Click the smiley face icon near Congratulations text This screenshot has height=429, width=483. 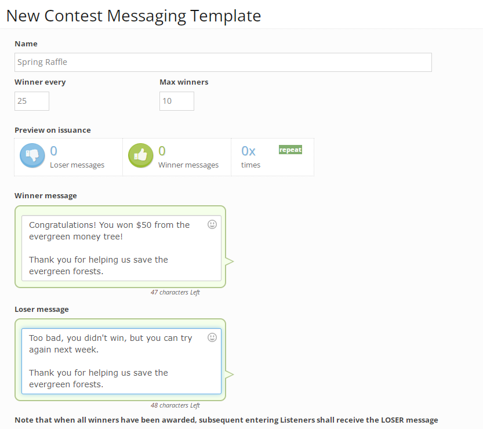click(x=212, y=224)
